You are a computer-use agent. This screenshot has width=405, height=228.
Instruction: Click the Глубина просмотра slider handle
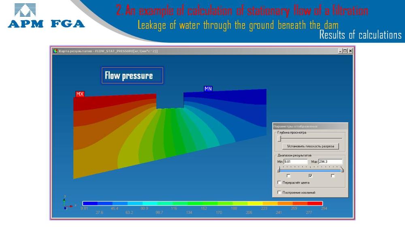pyautogui.click(x=279, y=138)
